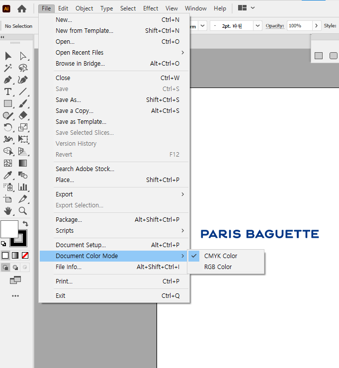The width and height of the screenshot is (339, 368).
Task: Open the Object menu
Action: (84, 8)
